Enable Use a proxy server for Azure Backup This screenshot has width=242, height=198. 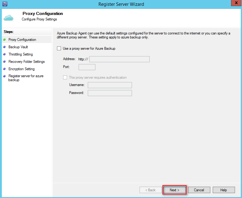click(x=59, y=49)
